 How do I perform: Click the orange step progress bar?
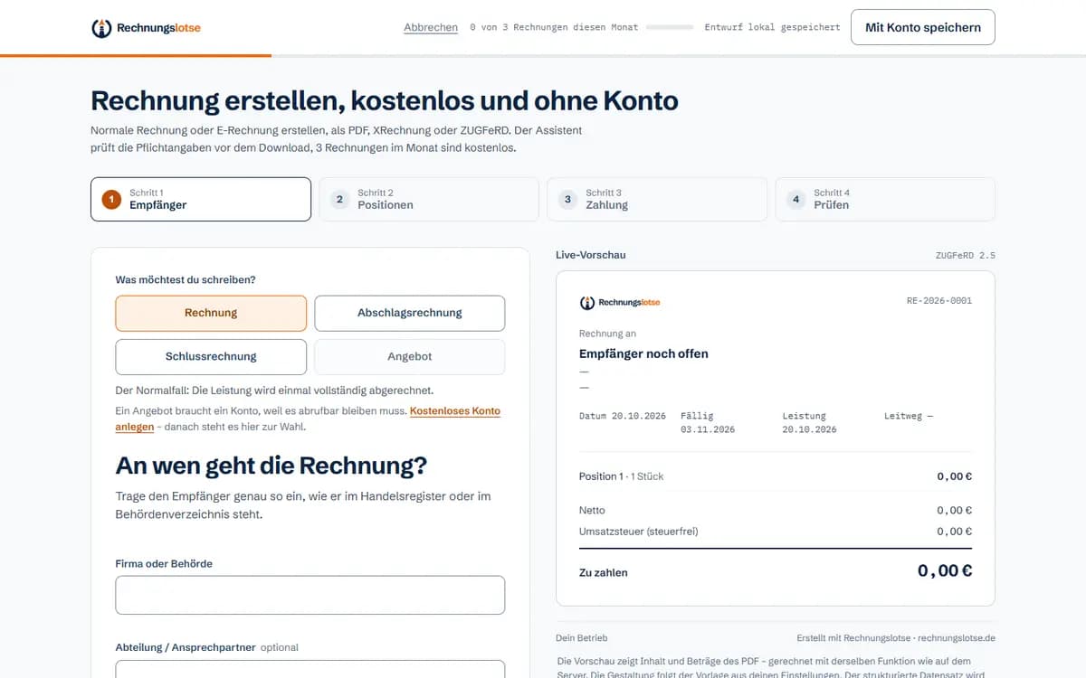[x=136, y=55]
